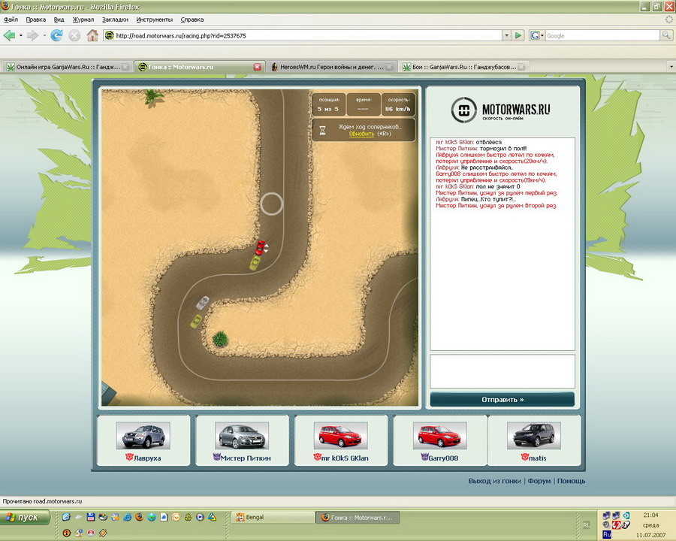
Task: Select the Лавруха player car thumbnail
Action: tap(143, 436)
